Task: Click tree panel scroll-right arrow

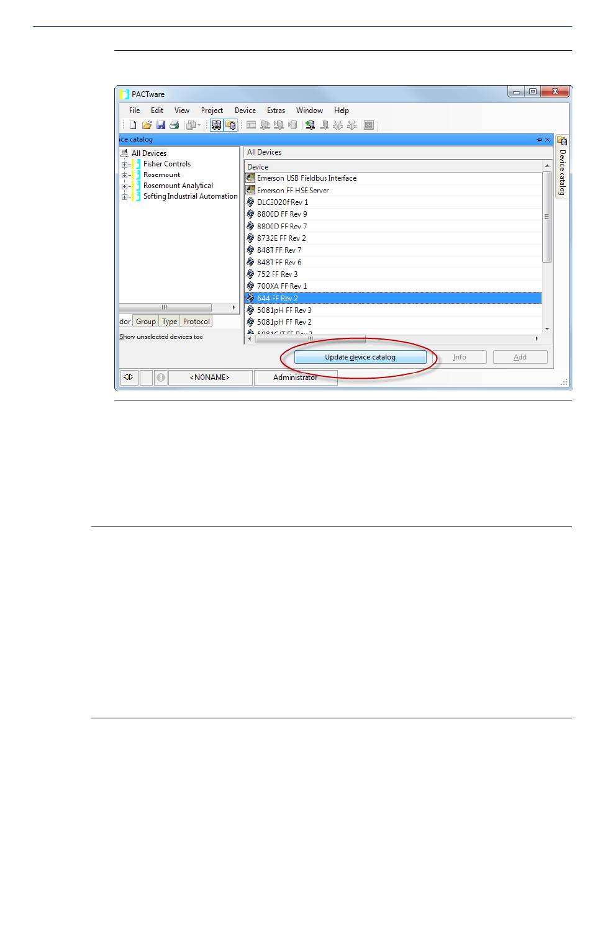Action: click(234, 307)
